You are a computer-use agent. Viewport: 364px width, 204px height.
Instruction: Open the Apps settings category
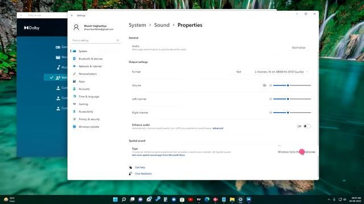click(x=95, y=82)
